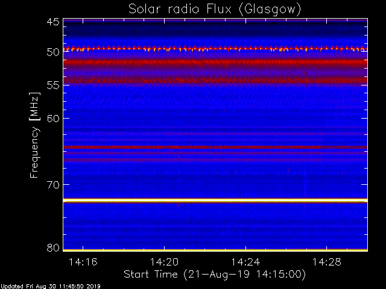
Task: Click the narrow red band near 64 MHz
Action: pyautogui.click(x=215, y=147)
